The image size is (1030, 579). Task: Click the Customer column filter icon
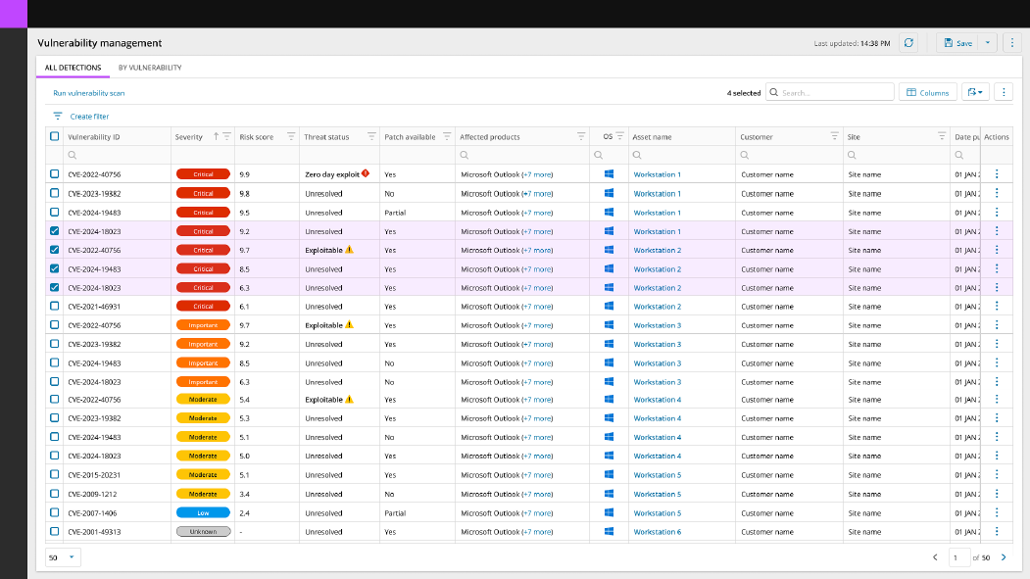click(x=835, y=137)
